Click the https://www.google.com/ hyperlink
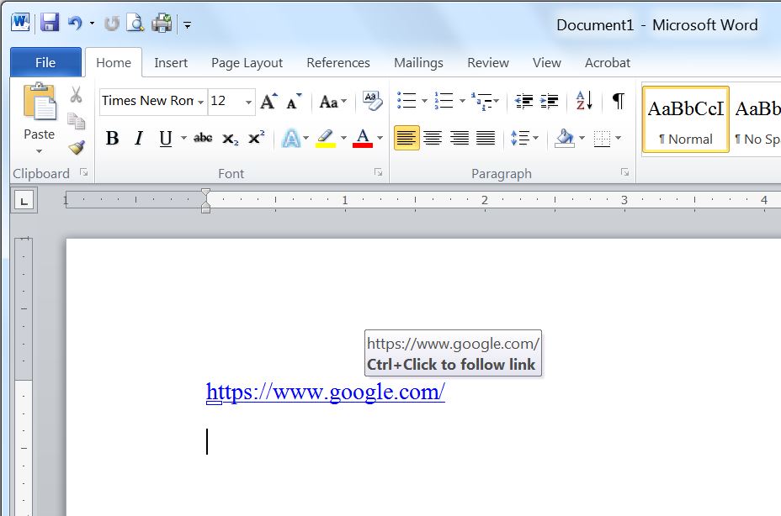 (325, 392)
